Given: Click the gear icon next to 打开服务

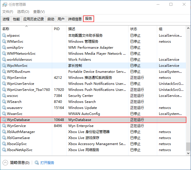Looking at the screenshot, I should point(36,163).
